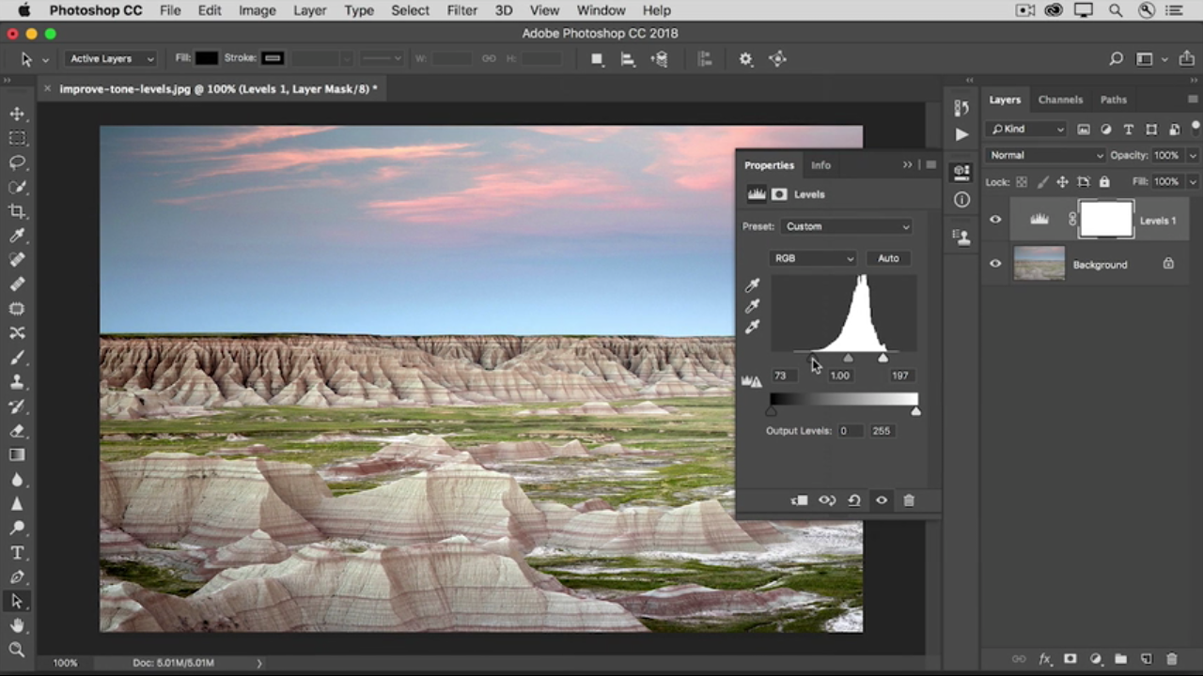Select the Zoom tool
Viewport: 1203px width, 676px height.
(17, 650)
